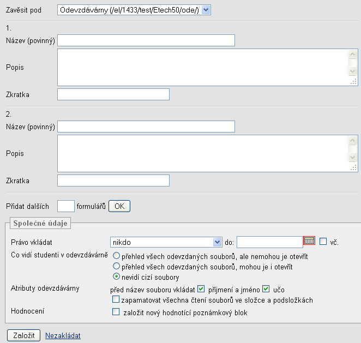Click scroll-down arrow in second Popis textarea
This screenshot has height=343, width=361.
(x=352, y=157)
